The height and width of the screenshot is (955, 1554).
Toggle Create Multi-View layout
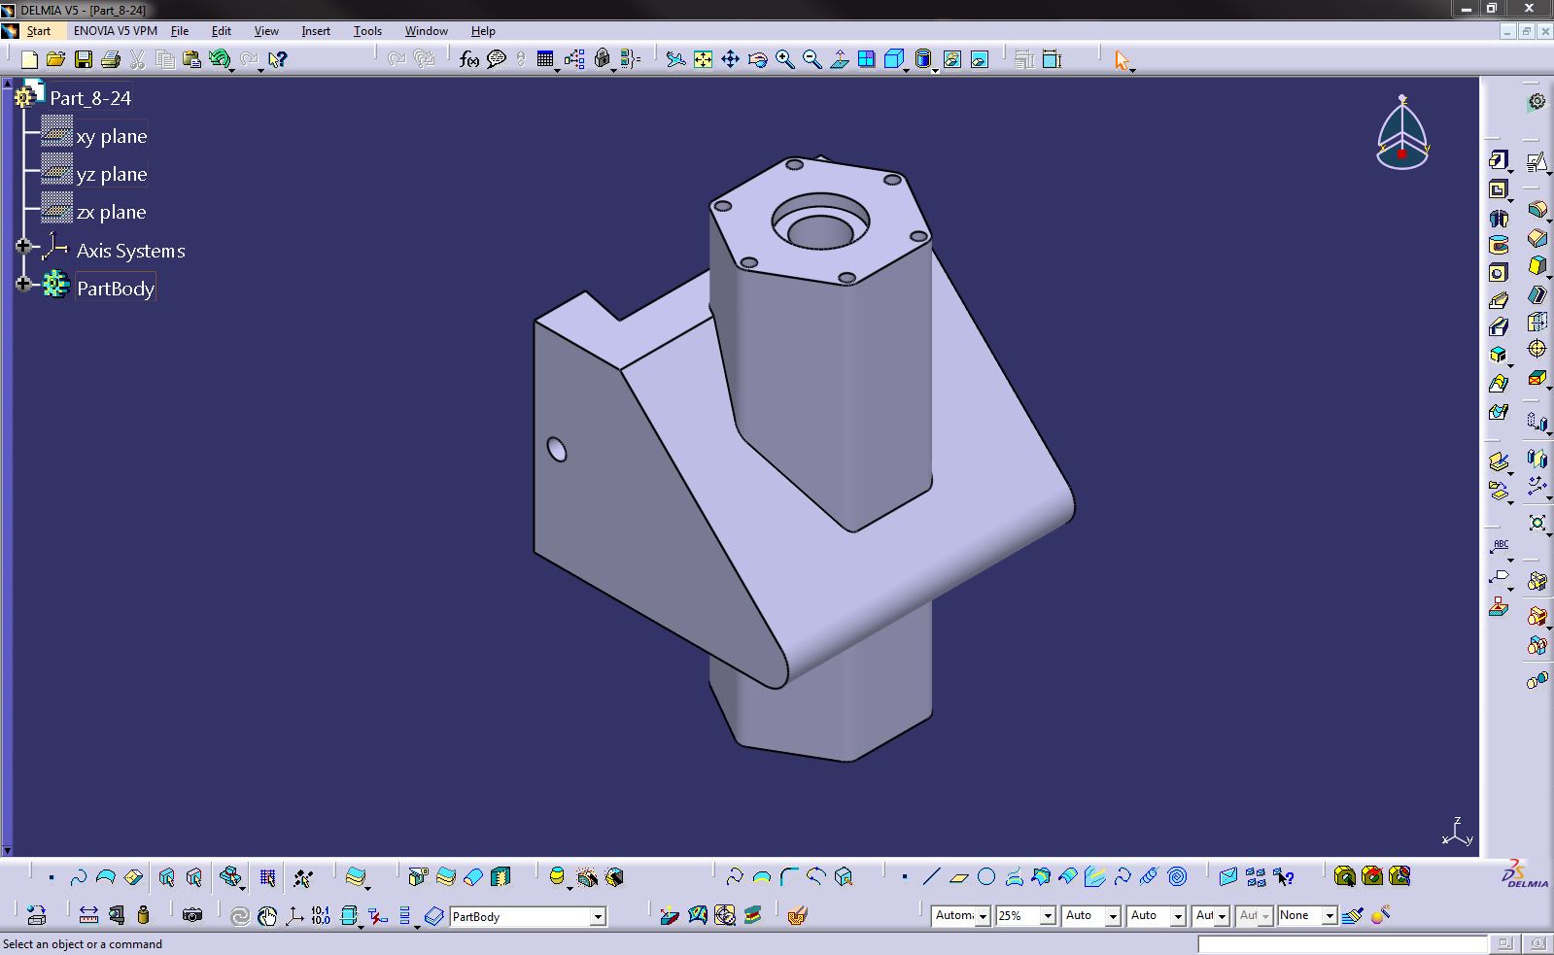[866, 60]
